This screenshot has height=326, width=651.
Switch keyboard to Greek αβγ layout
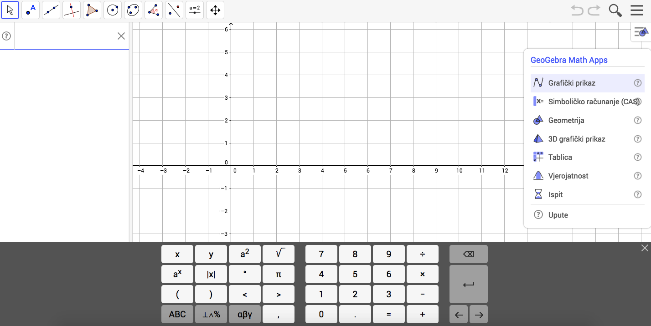pos(245,314)
